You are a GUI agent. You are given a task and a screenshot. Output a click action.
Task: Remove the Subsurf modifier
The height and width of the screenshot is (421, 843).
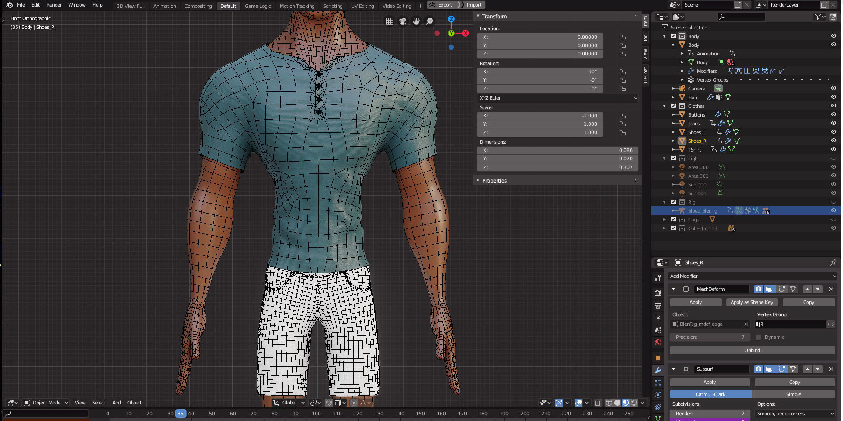point(831,369)
